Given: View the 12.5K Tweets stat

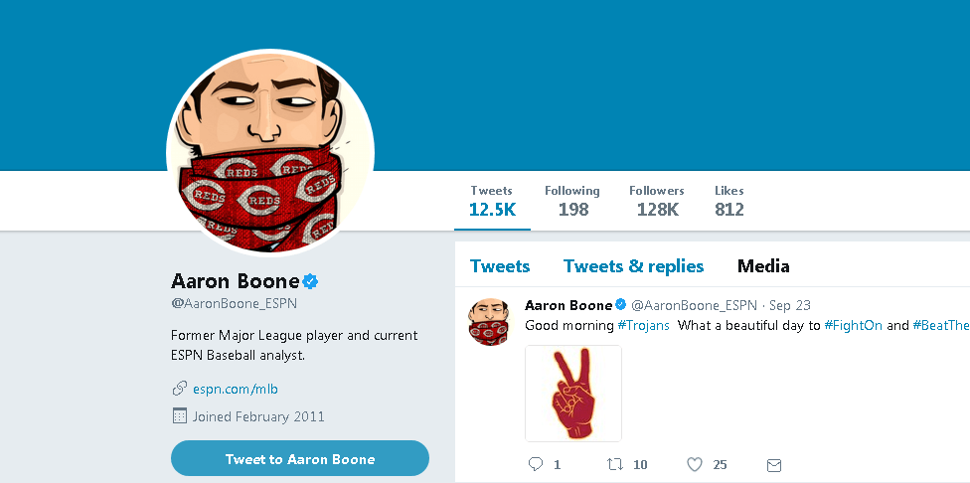Looking at the screenshot, I should click(492, 201).
